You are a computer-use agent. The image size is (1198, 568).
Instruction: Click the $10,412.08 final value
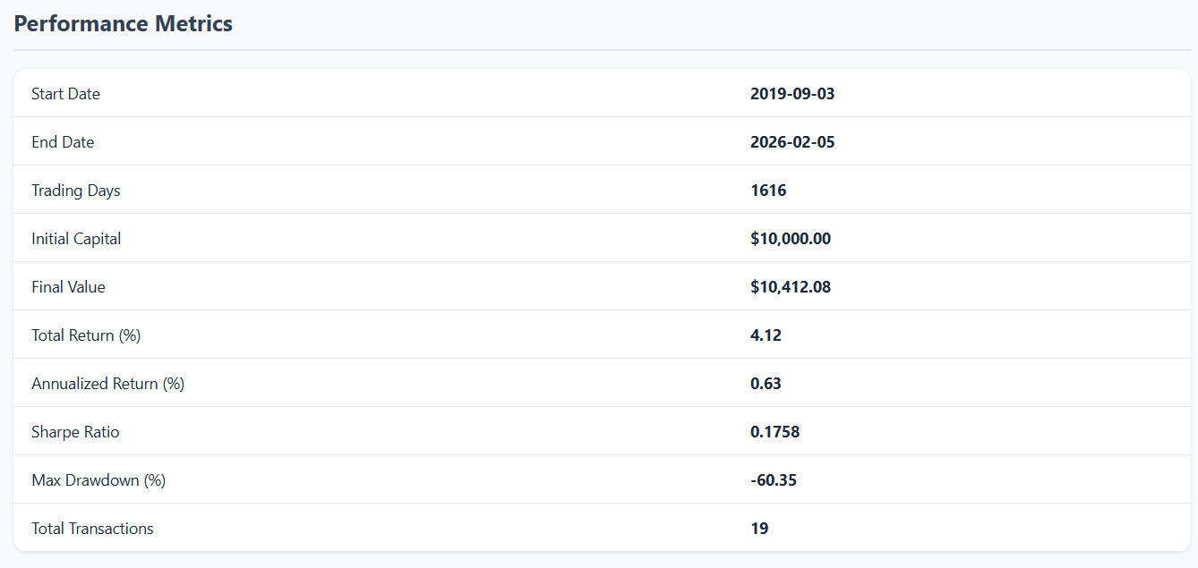[791, 287]
